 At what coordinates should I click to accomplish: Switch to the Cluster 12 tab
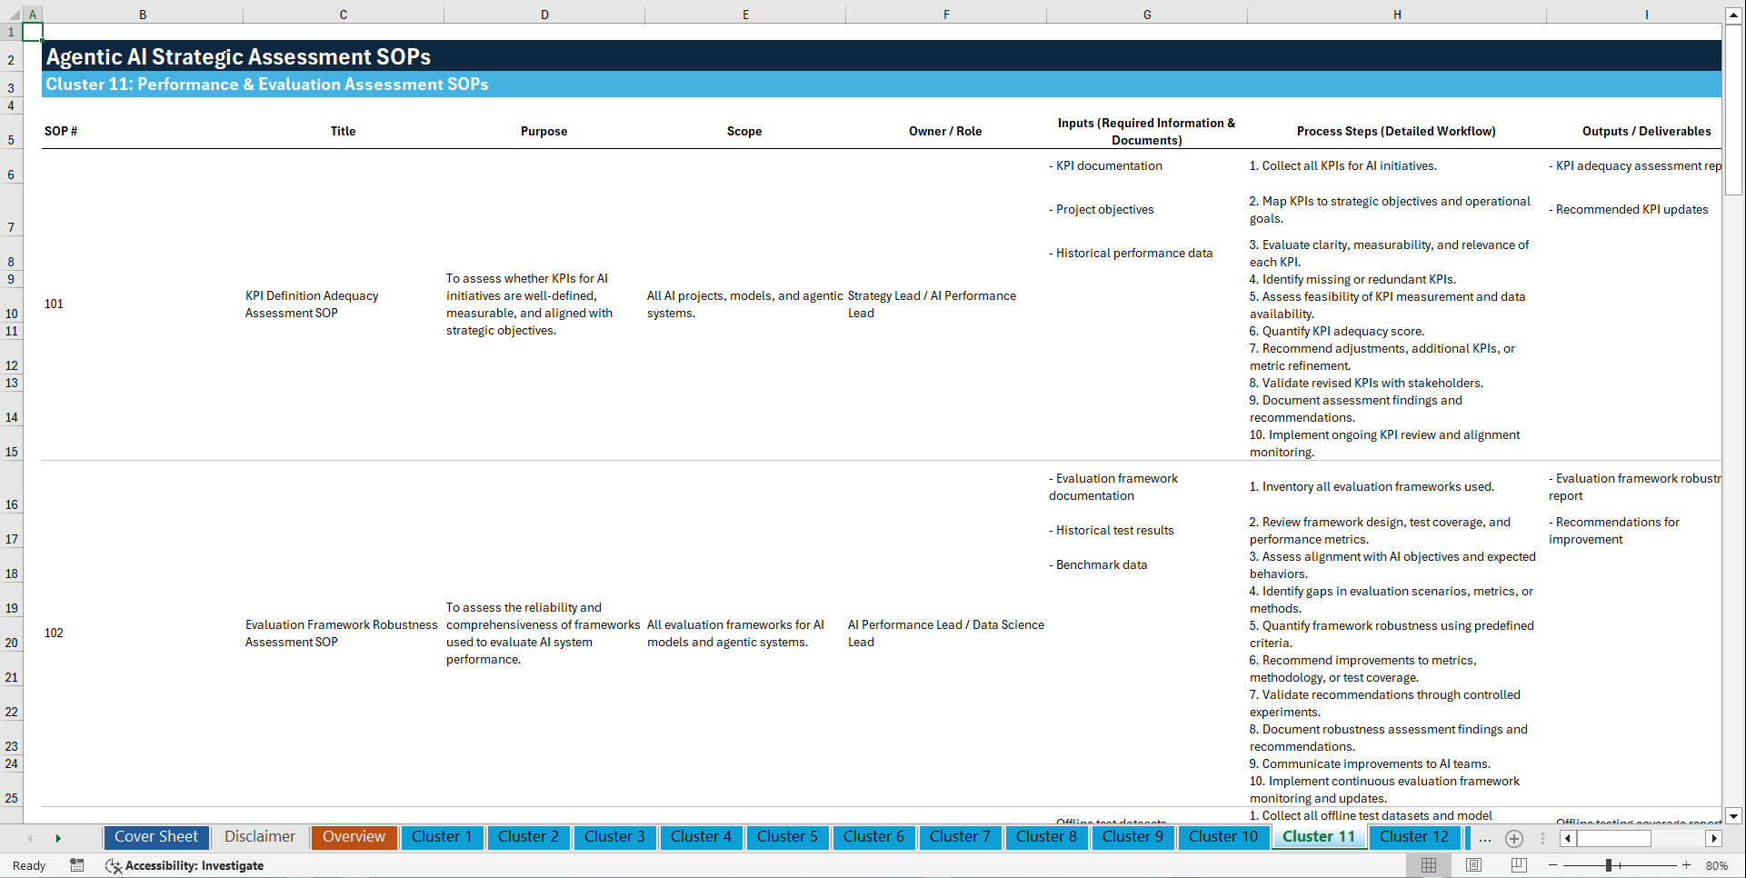coord(1414,837)
